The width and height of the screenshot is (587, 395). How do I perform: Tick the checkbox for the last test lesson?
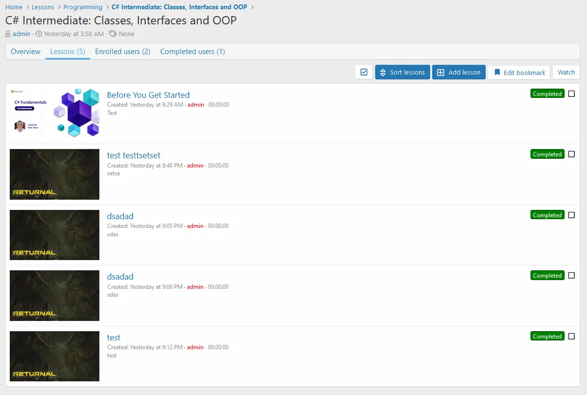[571, 337]
